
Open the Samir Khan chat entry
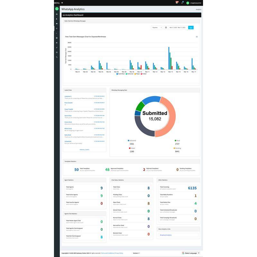coord(84,117)
